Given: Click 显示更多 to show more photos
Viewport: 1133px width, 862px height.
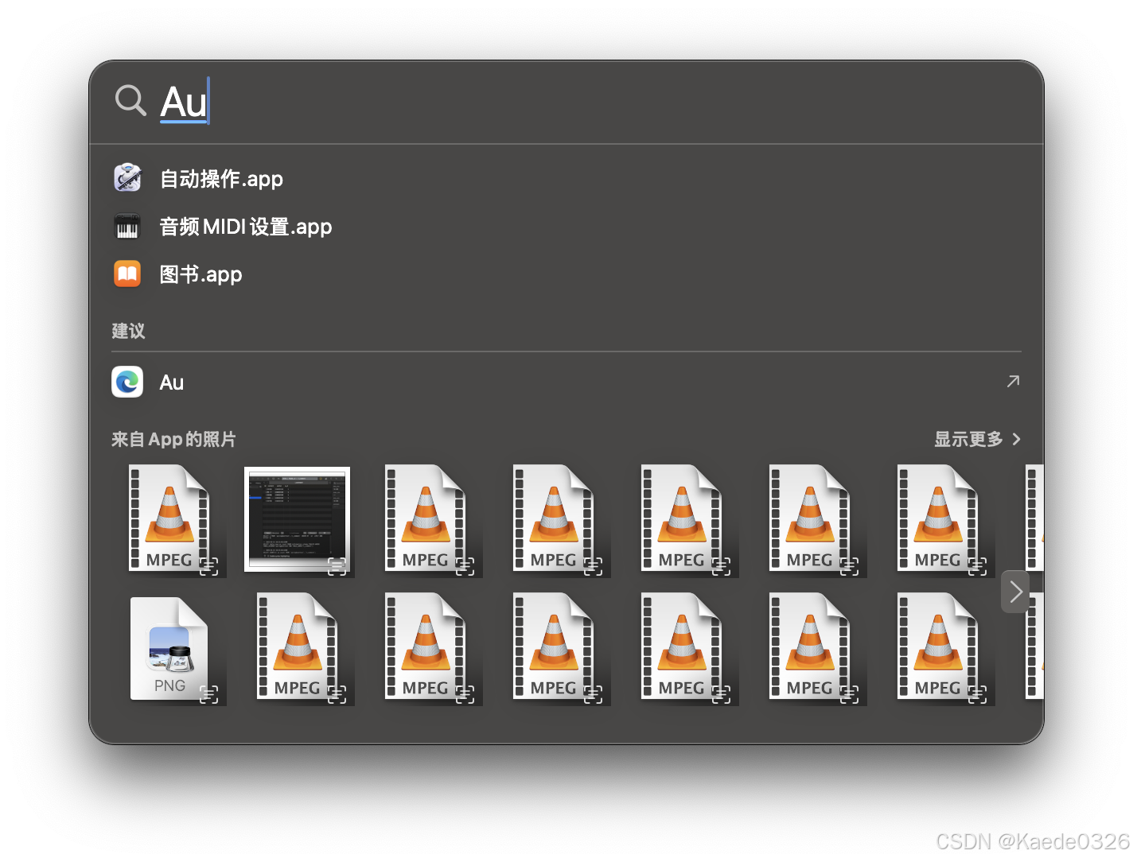Looking at the screenshot, I should tap(968, 439).
